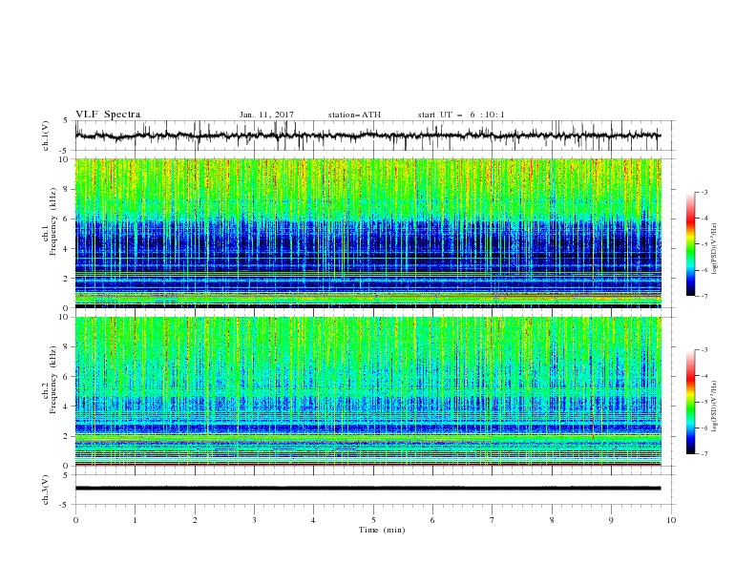Viewport: 756px width, 584px height.
Task: Click the "7" tick on the time axis
Action: (493, 520)
